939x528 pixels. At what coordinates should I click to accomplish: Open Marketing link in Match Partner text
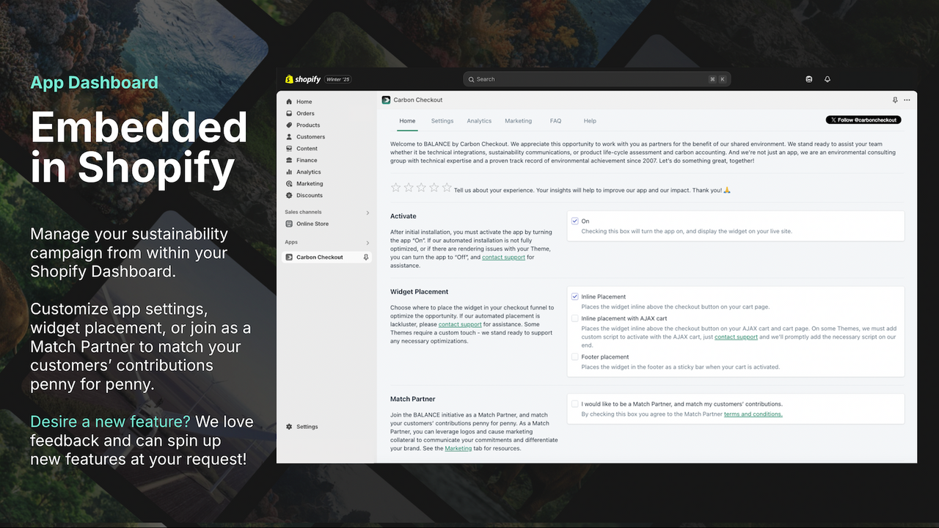[458, 448]
